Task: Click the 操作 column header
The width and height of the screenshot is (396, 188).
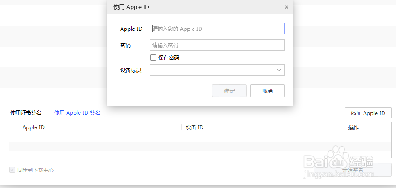Action: click(x=354, y=127)
